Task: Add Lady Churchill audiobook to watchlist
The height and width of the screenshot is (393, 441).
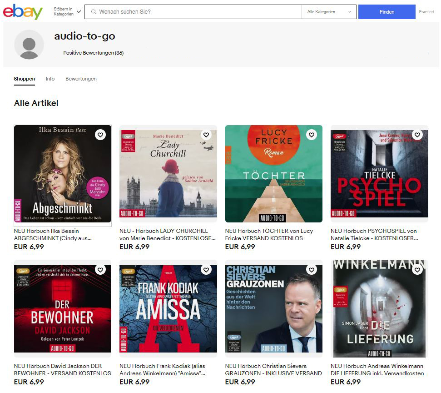Action: pyautogui.click(x=206, y=135)
